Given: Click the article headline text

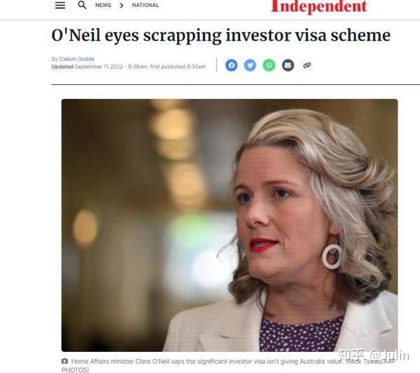Looking at the screenshot, I should click(x=221, y=36).
